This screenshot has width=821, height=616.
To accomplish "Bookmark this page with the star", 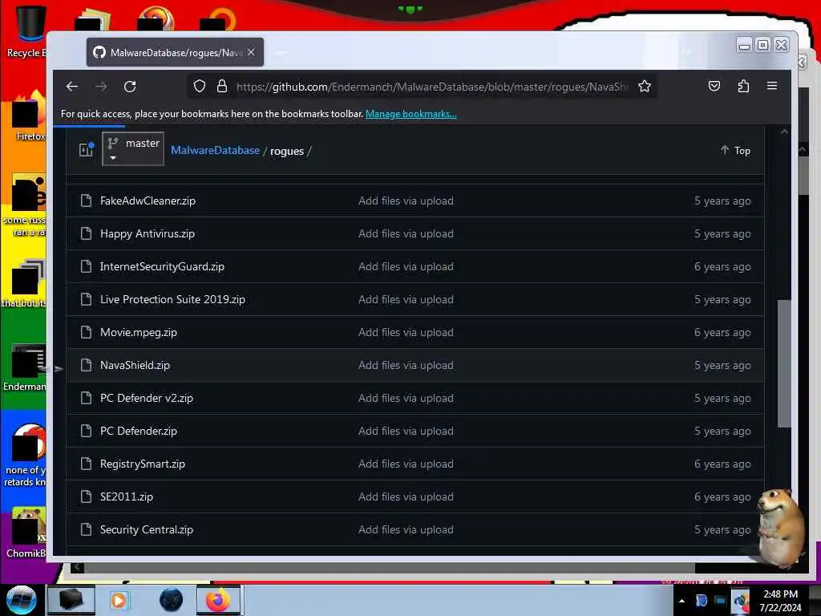I will [x=645, y=87].
